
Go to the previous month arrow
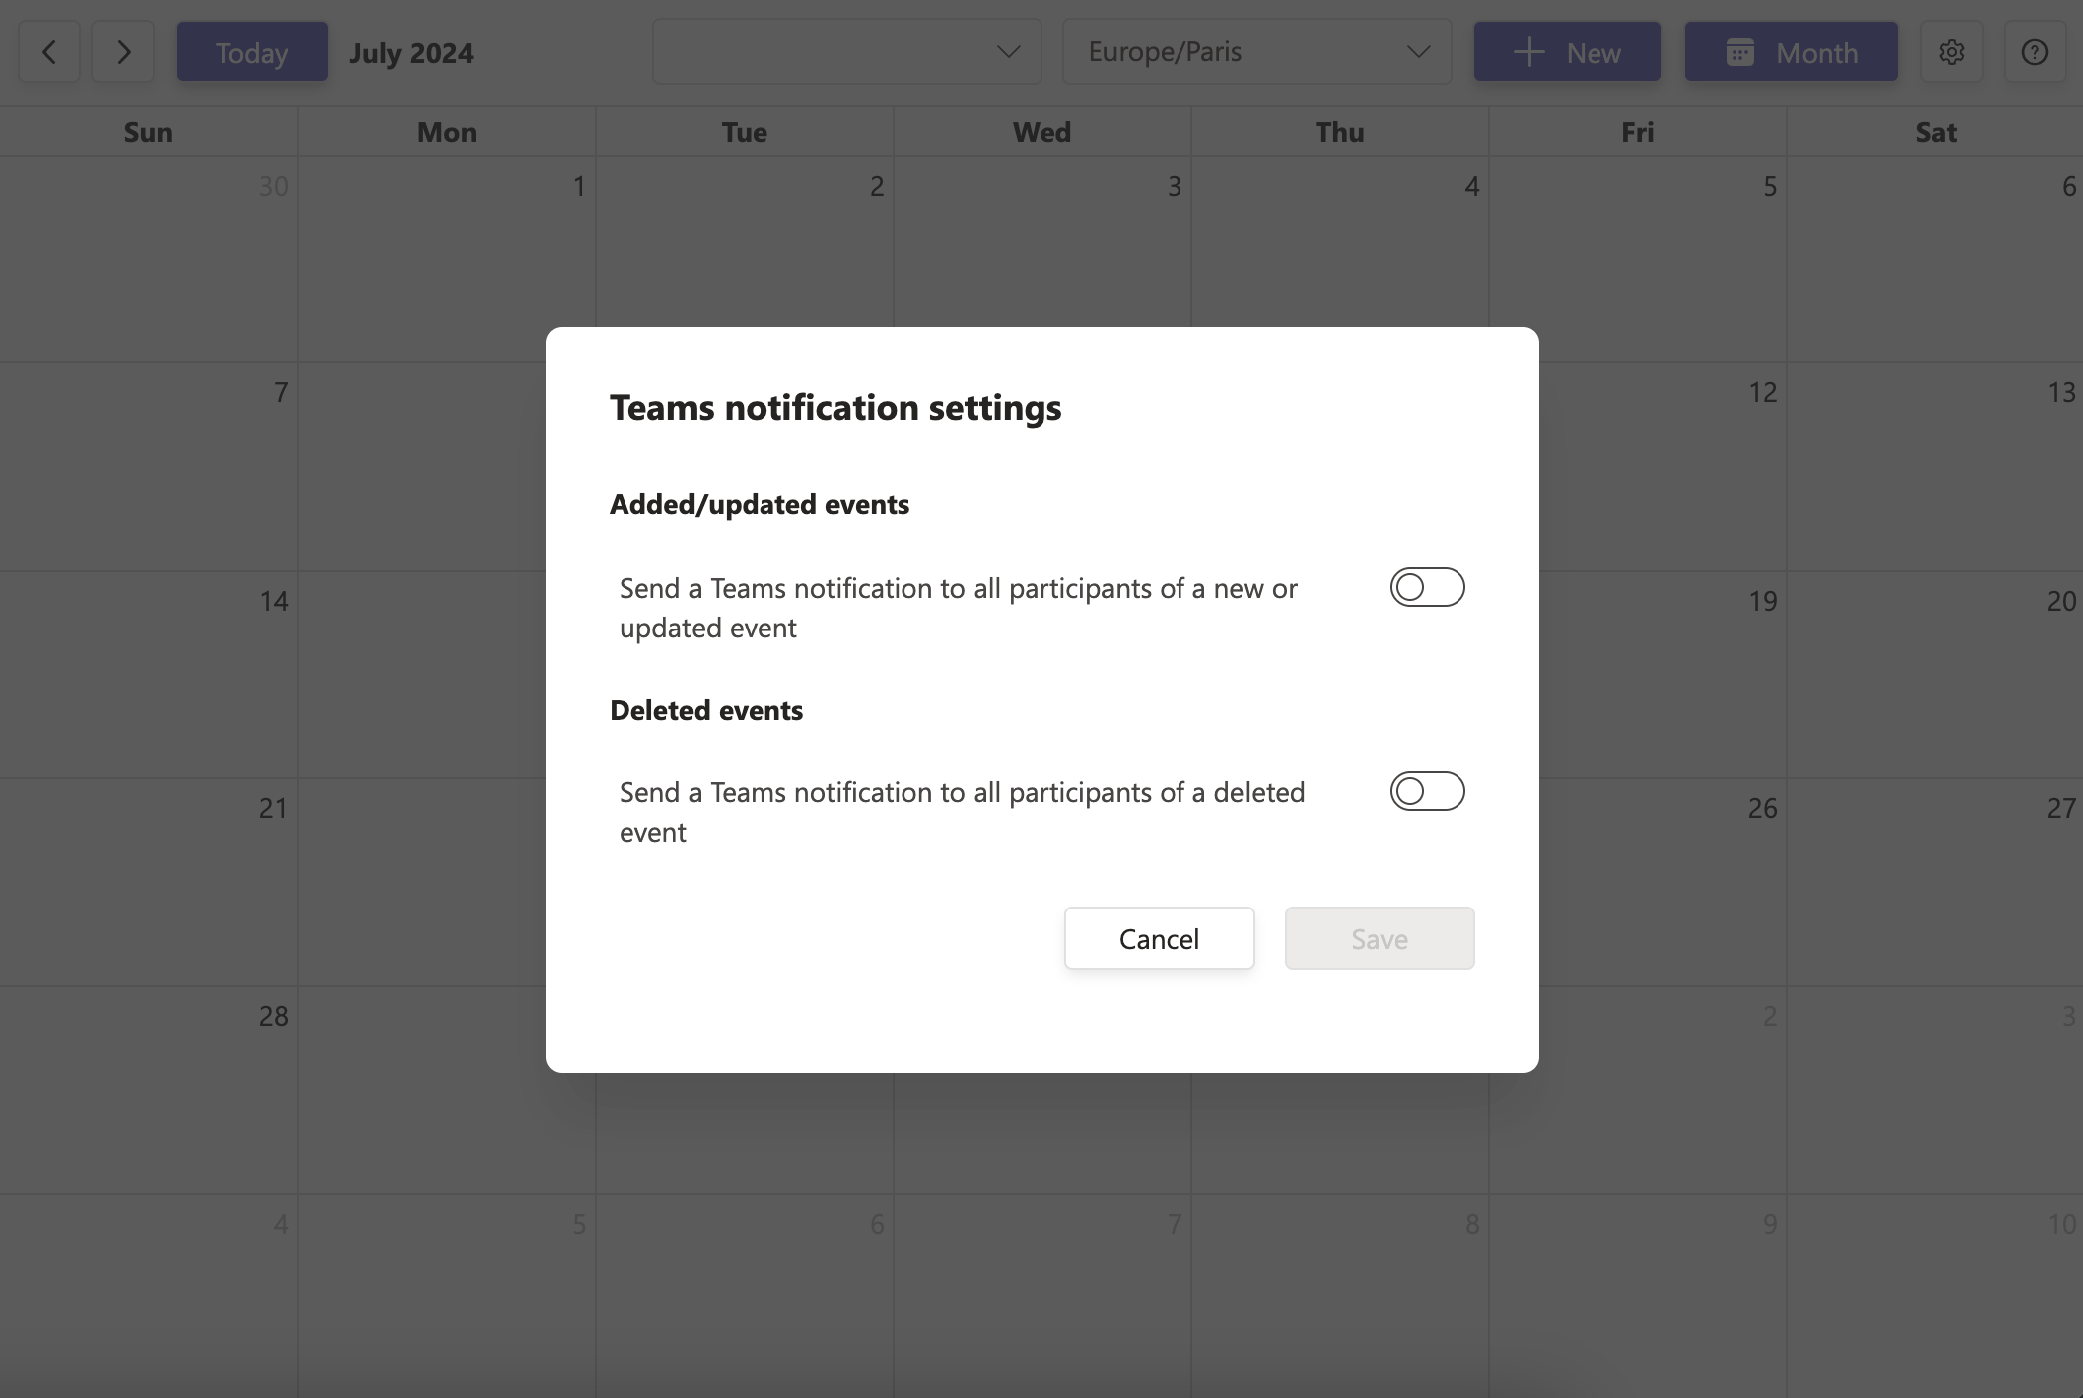pos(49,52)
